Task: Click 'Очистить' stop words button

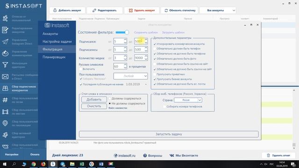Action: [x=94, y=106]
